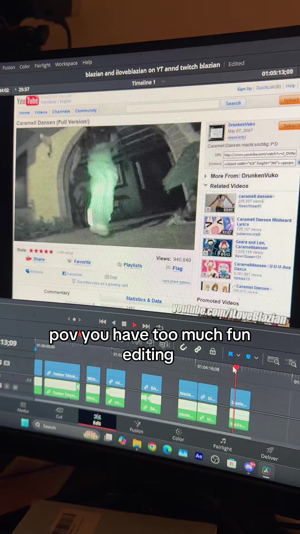Switch to the Fusion page tab
Screen dimensions: 300x534
click(136, 427)
